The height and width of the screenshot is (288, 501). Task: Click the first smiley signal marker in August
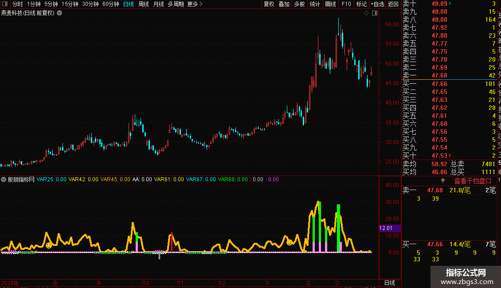click(x=49, y=245)
